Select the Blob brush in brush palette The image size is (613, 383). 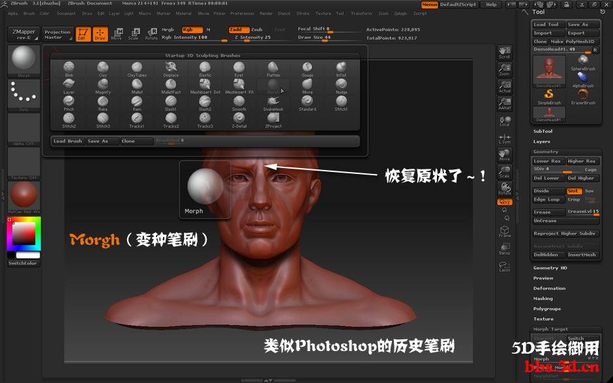point(69,69)
